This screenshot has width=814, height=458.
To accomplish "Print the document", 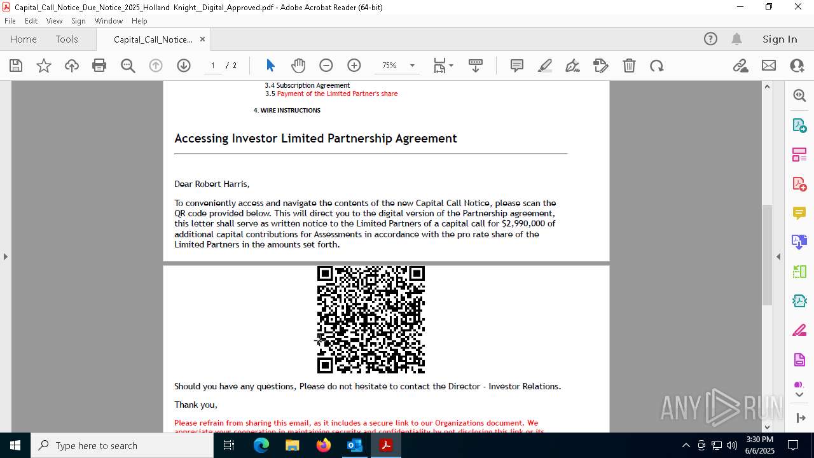I will (99, 66).
